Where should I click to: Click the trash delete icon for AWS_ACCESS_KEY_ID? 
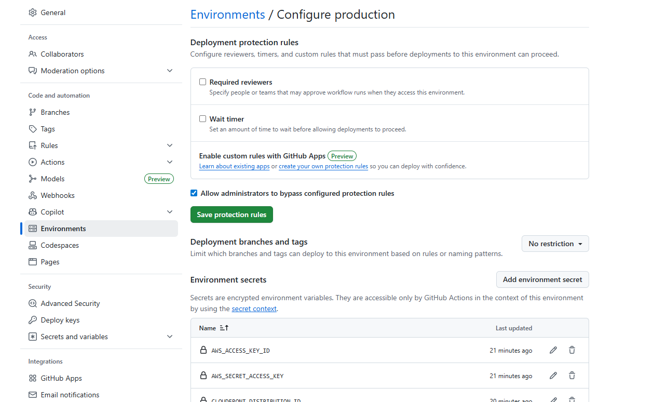(x=572, y=350)
